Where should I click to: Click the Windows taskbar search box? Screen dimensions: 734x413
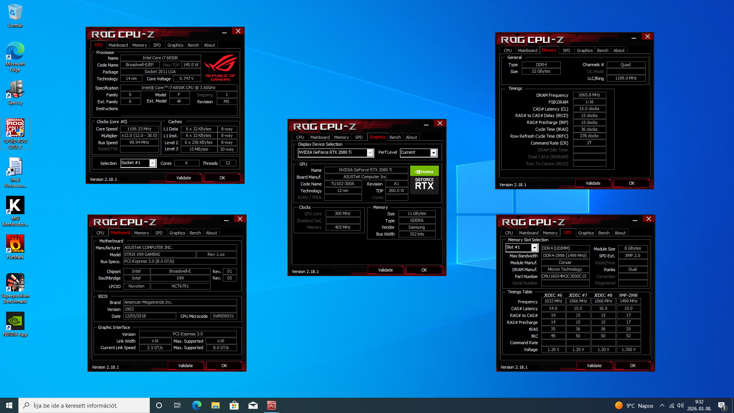[x=84, y=405]
